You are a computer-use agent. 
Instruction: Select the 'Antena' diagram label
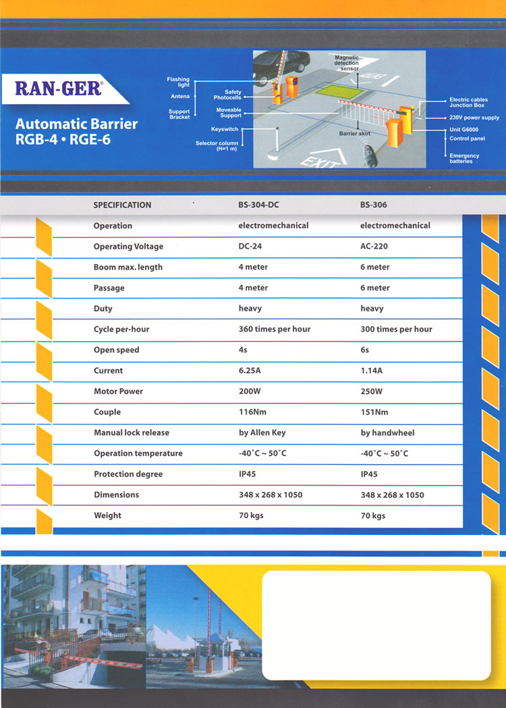(180, 96)
